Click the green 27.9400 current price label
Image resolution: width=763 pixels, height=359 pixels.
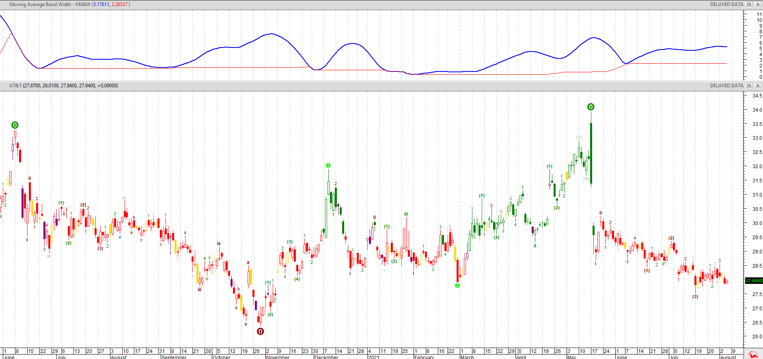(x=754, y=281)
